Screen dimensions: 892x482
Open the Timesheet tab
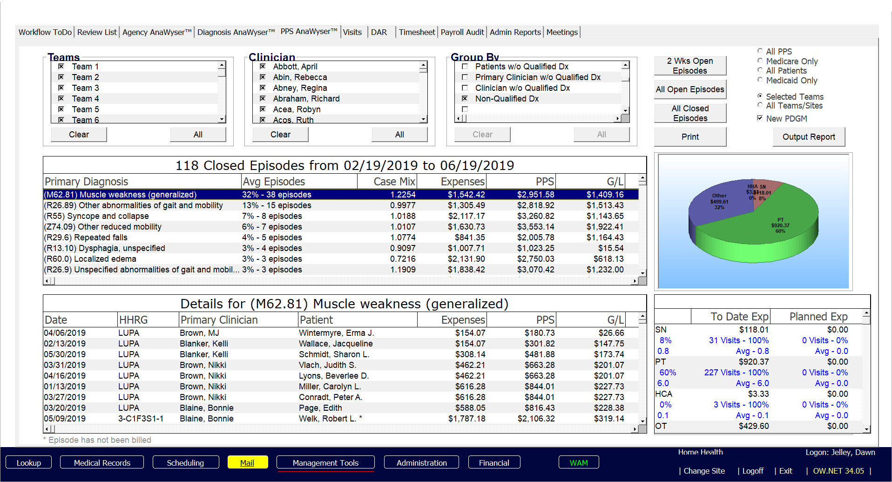tap(417, 32)
